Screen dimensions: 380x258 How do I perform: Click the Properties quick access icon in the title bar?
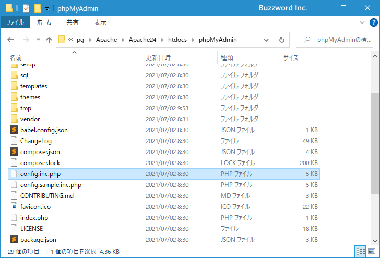point(26,8)
